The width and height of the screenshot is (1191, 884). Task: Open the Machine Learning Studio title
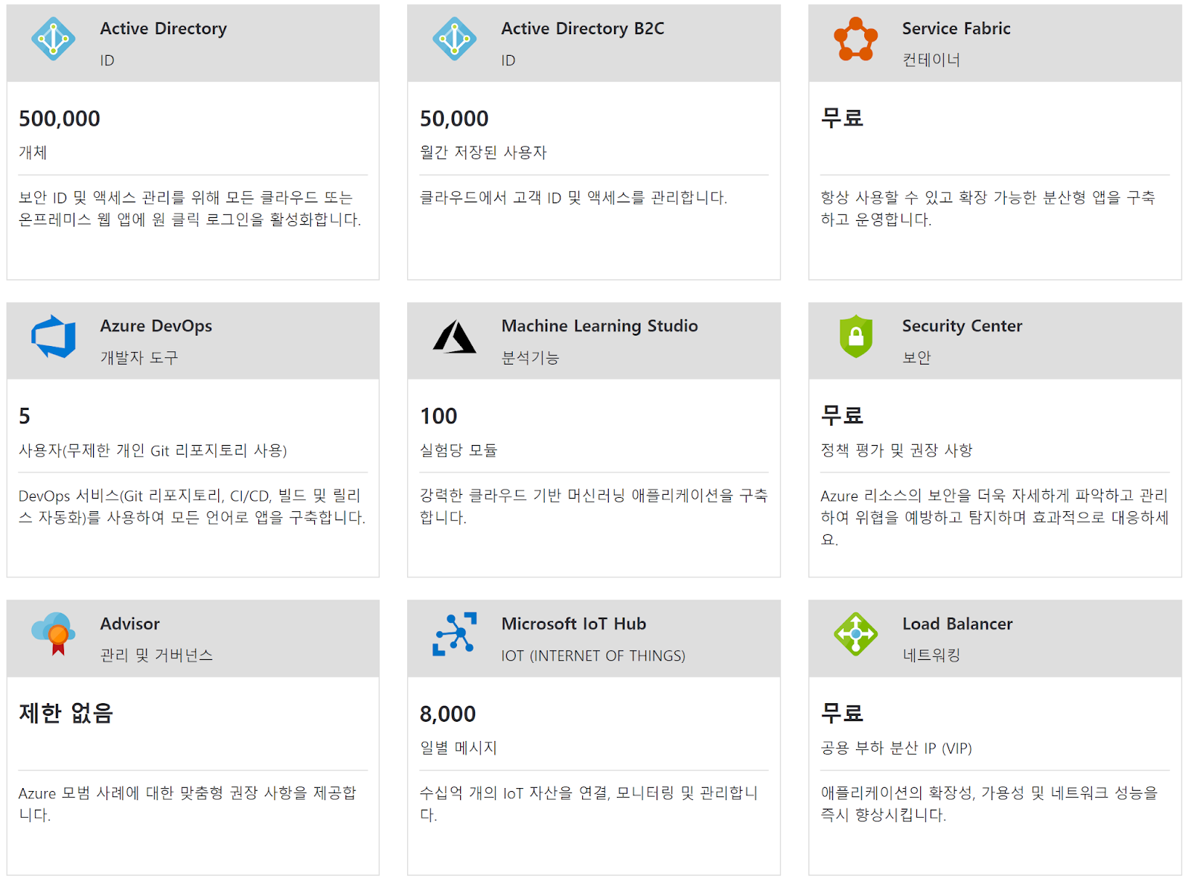tap(600, 326)
